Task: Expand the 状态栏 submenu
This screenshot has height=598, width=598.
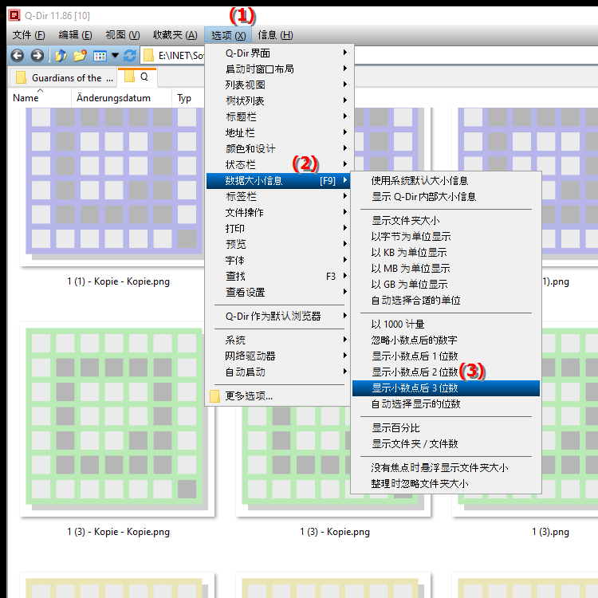Action: pyautogui.click(x=279, y=165)
